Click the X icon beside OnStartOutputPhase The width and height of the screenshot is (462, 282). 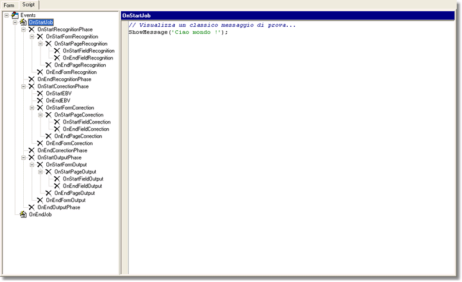32,157
